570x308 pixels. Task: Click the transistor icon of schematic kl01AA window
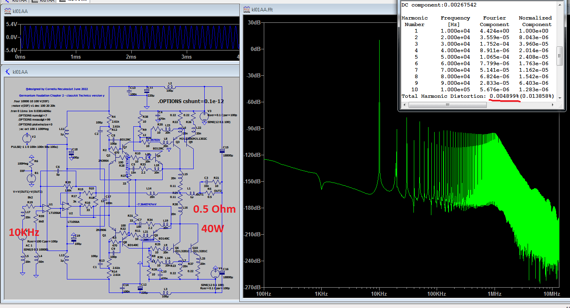pos(8,72)
